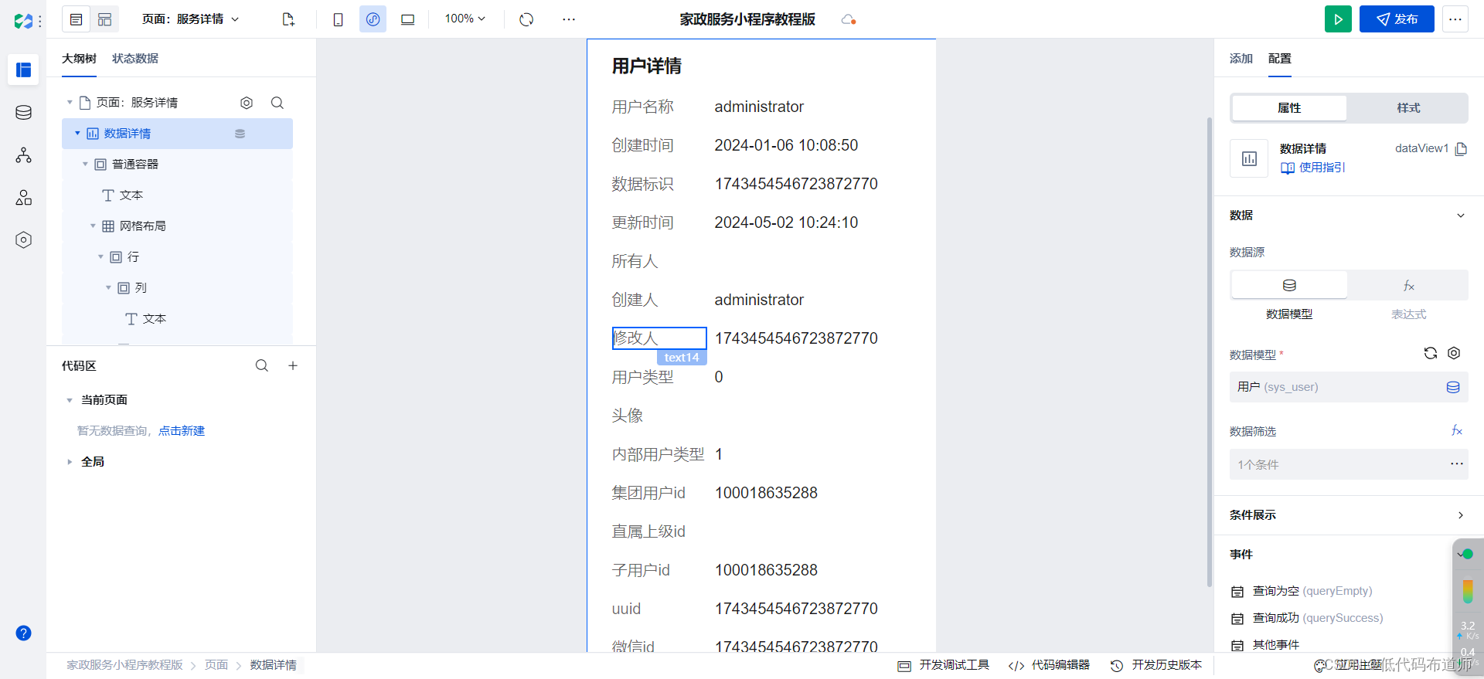1484x679 pixels.
Task: Click the 点击新建 link
Action: [182, 431]
